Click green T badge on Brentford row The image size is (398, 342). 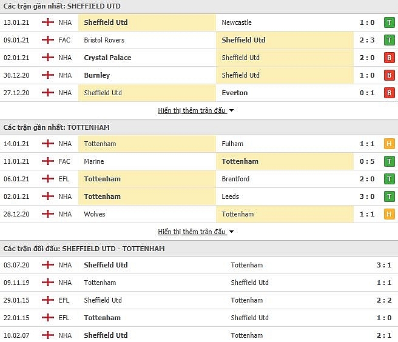(x=389, y=179)
